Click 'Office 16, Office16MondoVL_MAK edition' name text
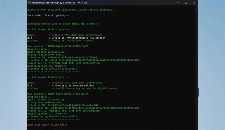The width and height of the screenshot is (225, 130). (77, 38)
